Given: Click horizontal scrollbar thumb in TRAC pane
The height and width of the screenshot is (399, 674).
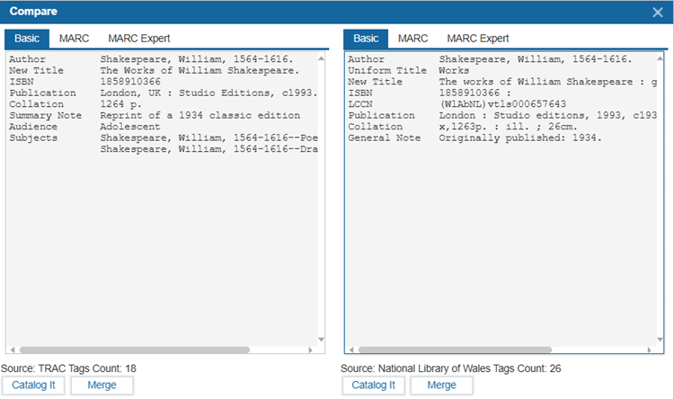Looking at the screenshot, I should tap(135, 350).
